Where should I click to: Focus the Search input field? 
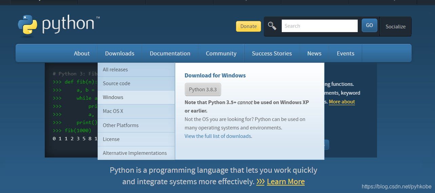319,26
